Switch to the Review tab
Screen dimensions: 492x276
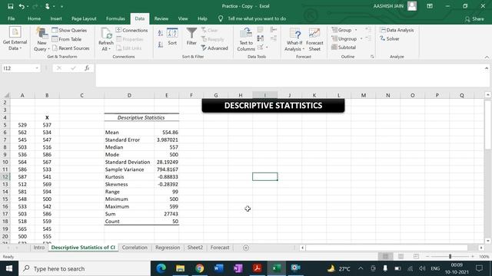pyautogui.click(x=161, y=18)
